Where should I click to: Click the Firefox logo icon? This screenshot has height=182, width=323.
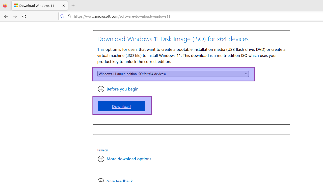click(5, 6)
